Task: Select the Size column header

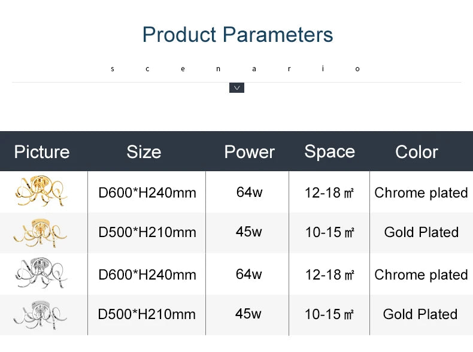Action: pos(144,151)
